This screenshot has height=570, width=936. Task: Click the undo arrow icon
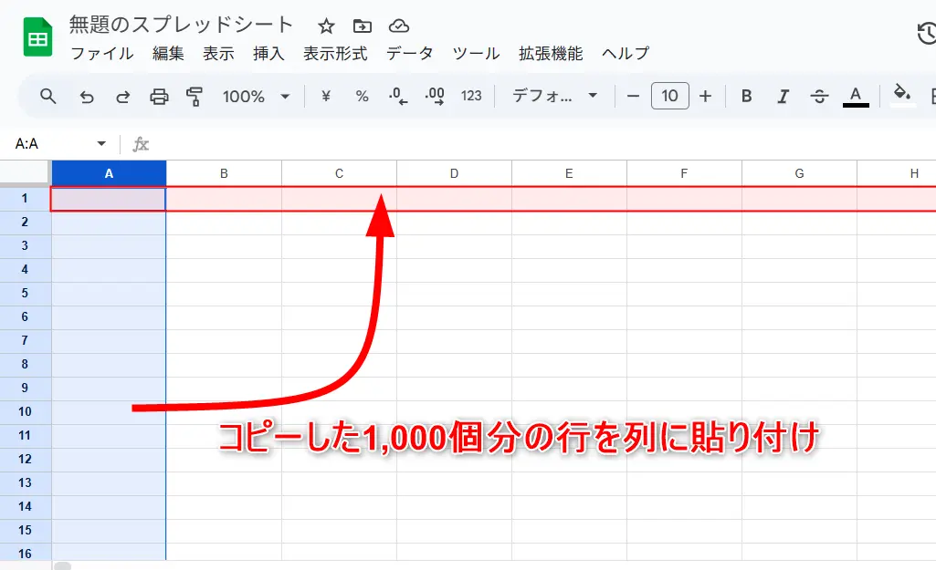[x=87, y=96]
